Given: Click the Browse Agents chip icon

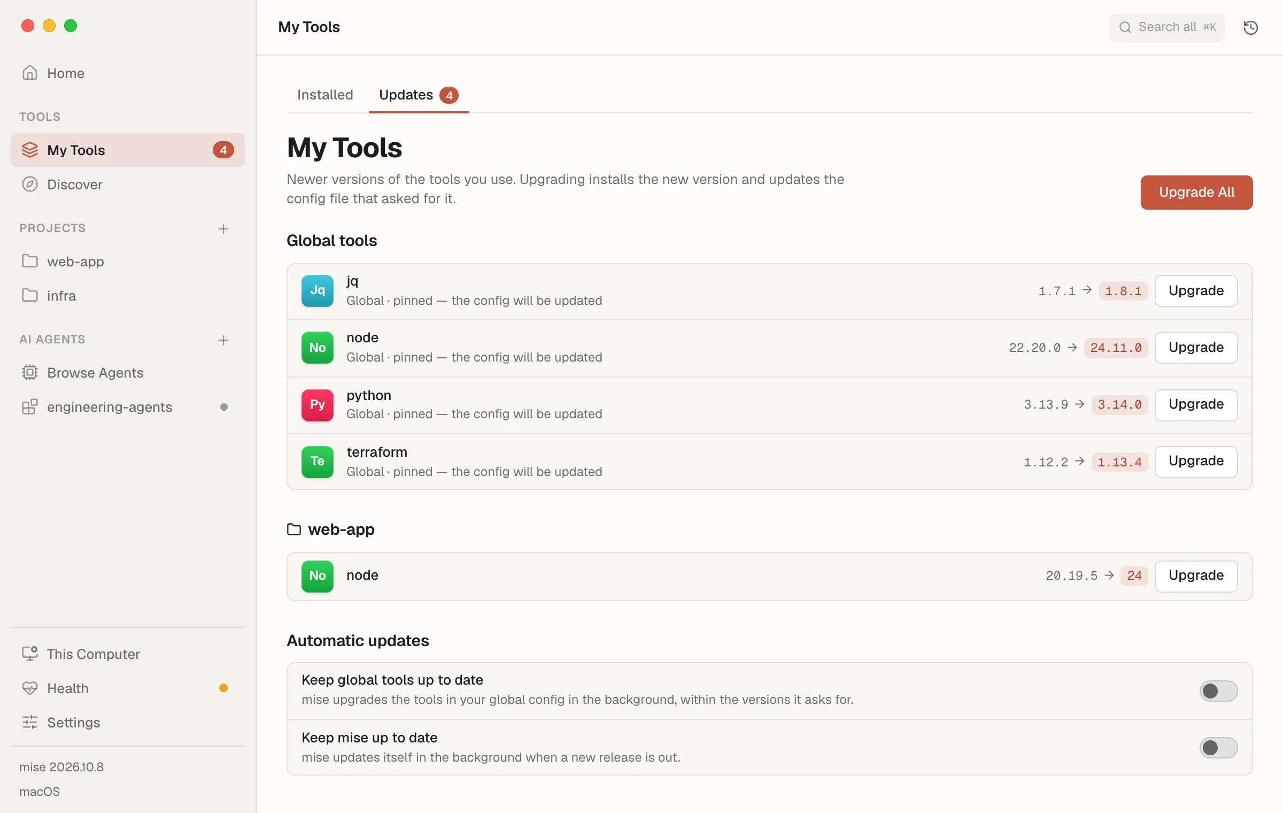Looking at the screenshot, I should tap(30, 372).
